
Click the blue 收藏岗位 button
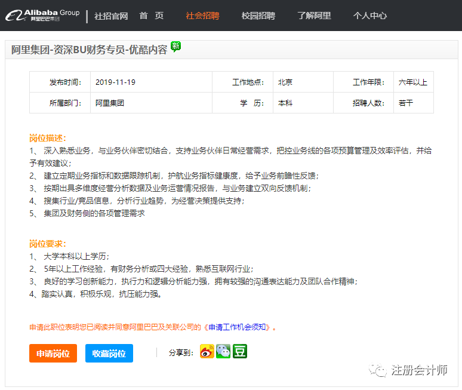click(x=109, y=353)
